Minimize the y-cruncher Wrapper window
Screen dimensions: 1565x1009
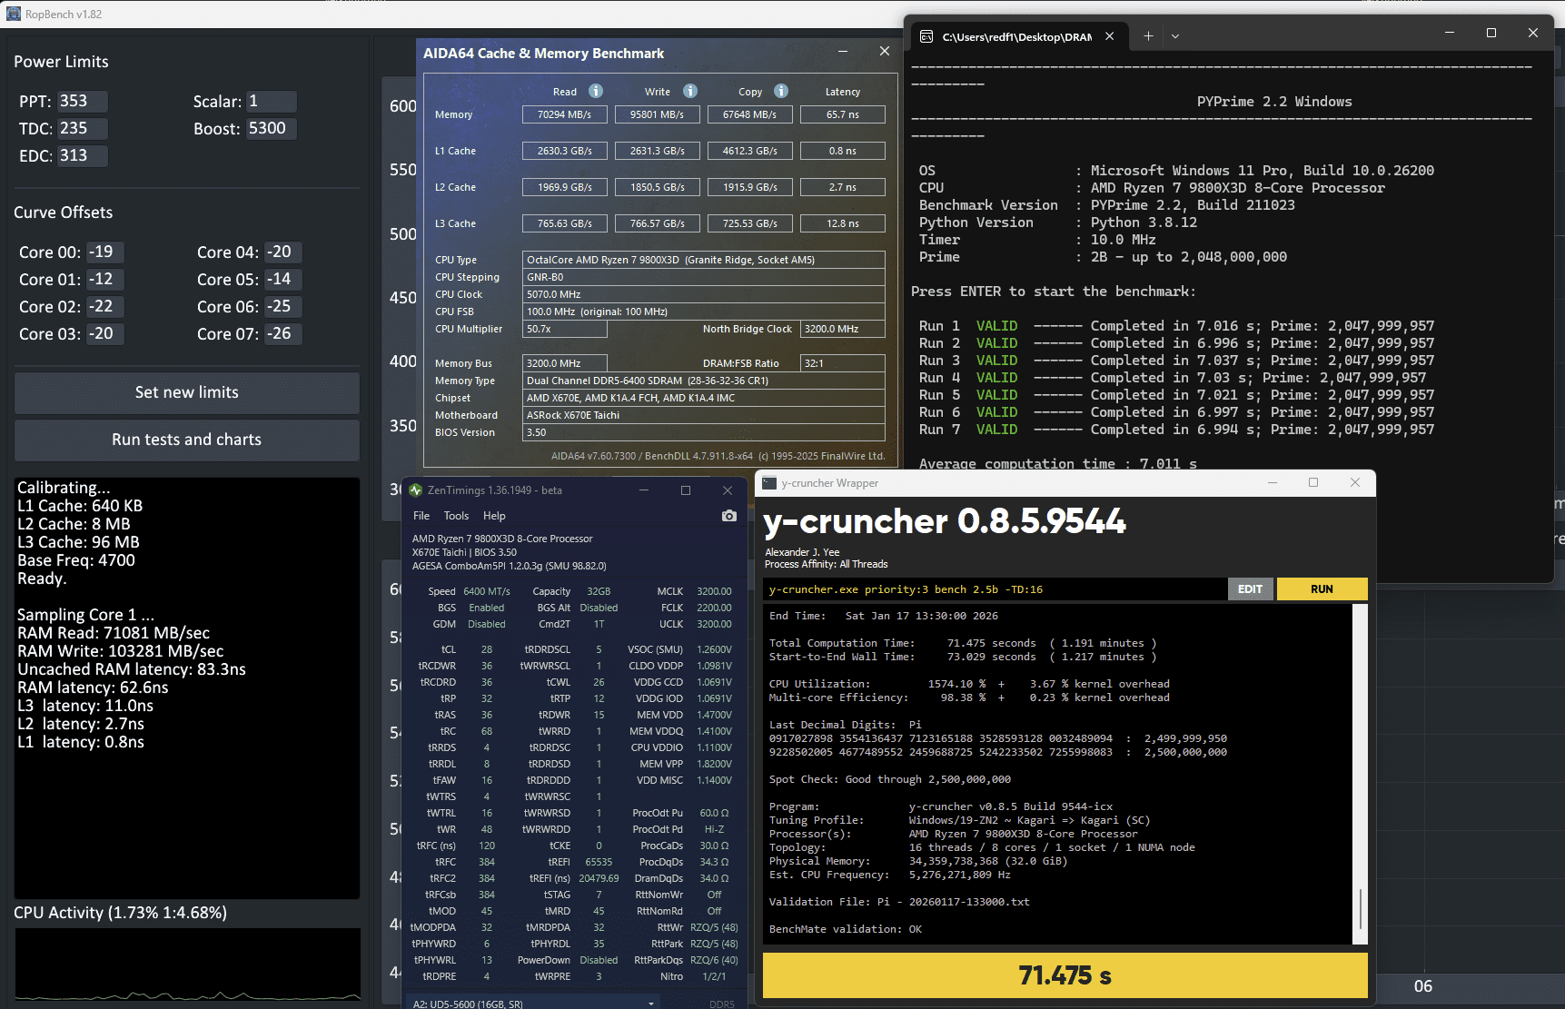[1272, 482]
